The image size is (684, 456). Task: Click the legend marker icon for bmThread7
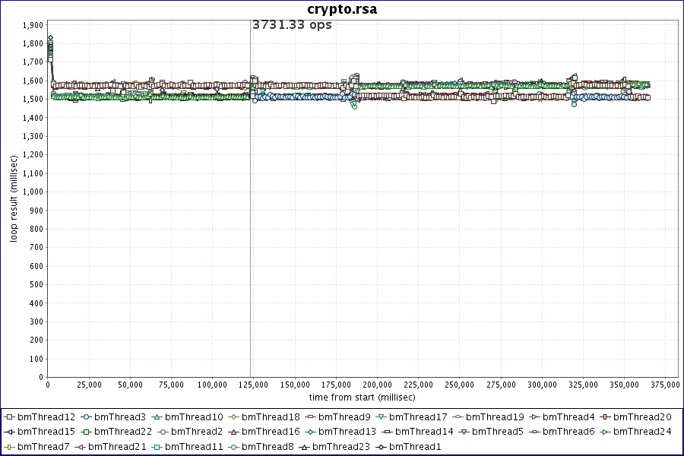9,446
